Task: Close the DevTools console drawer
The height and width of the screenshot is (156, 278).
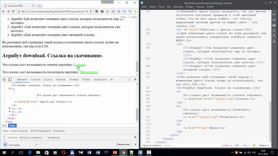Action: 135,137
